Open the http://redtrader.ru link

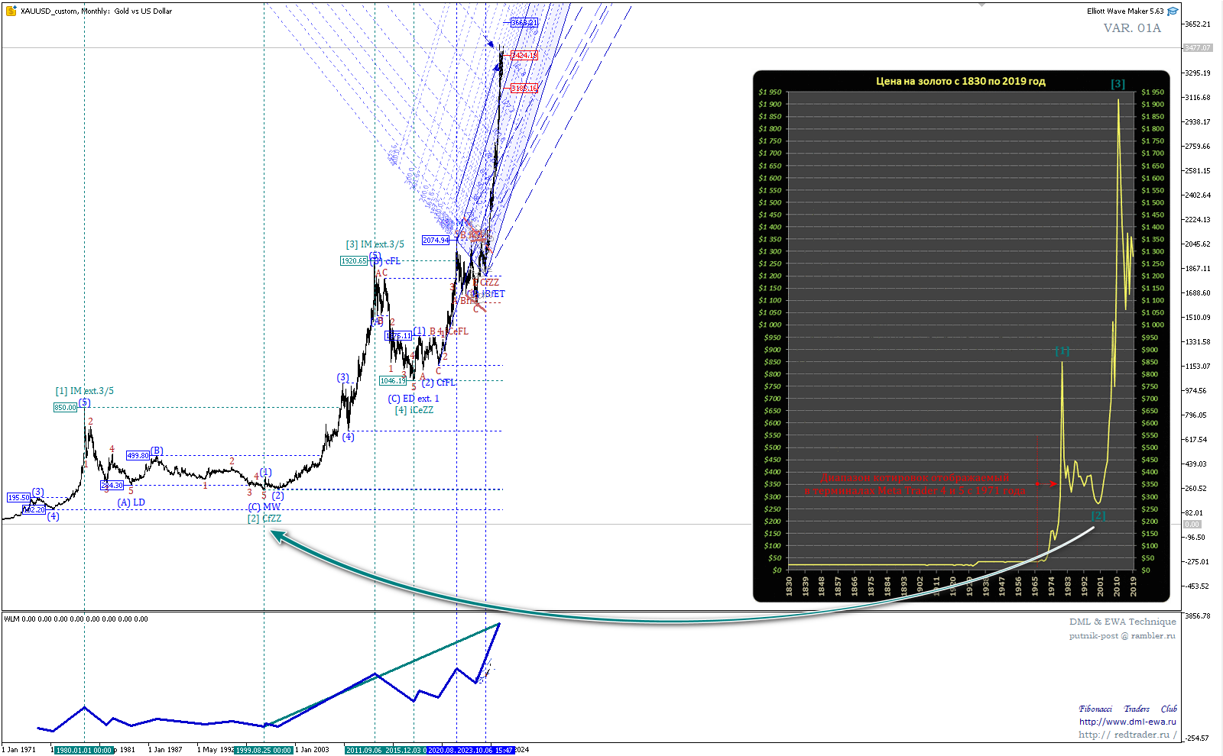(x=1127, y=735)
